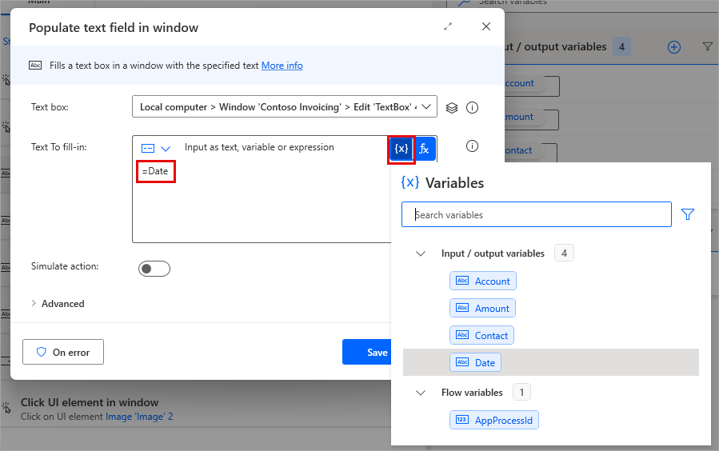Image resolution: width=719 pixels, height=451 pixels.
Task: Collapse the Input / output variables group
Action: click(421, 253)
